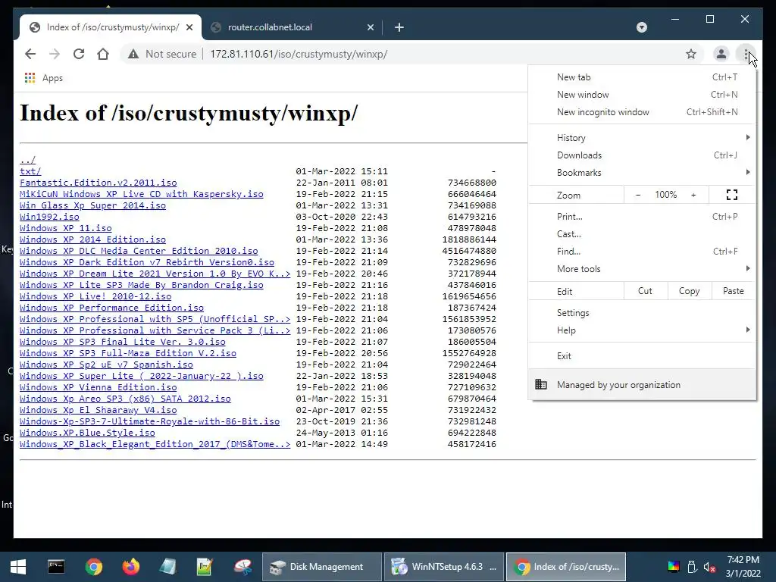Click the volume muted tray icon
Viewport: 776px width, 582px height.
tap(709, 567)
